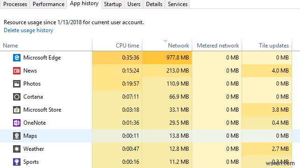The height and width of the screenshot is (168, 300).
Task: Click the 977.8 MB network cell
Action: point(167,58)
